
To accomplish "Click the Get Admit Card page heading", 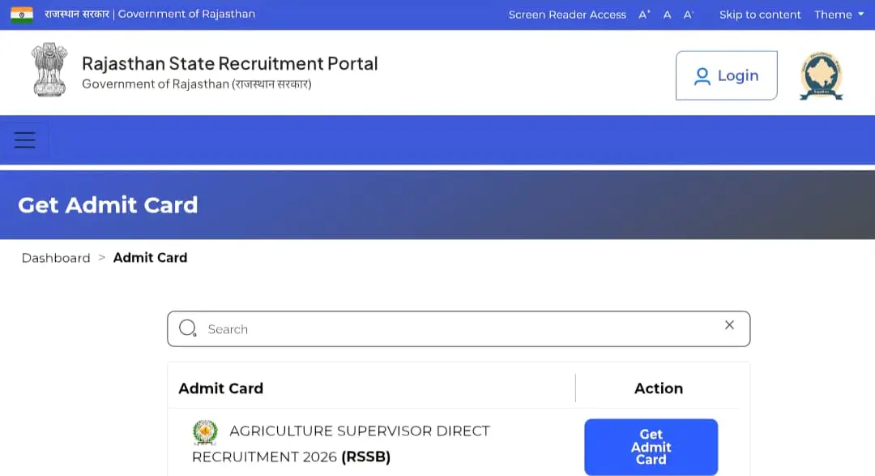I will tap(108, 205).
